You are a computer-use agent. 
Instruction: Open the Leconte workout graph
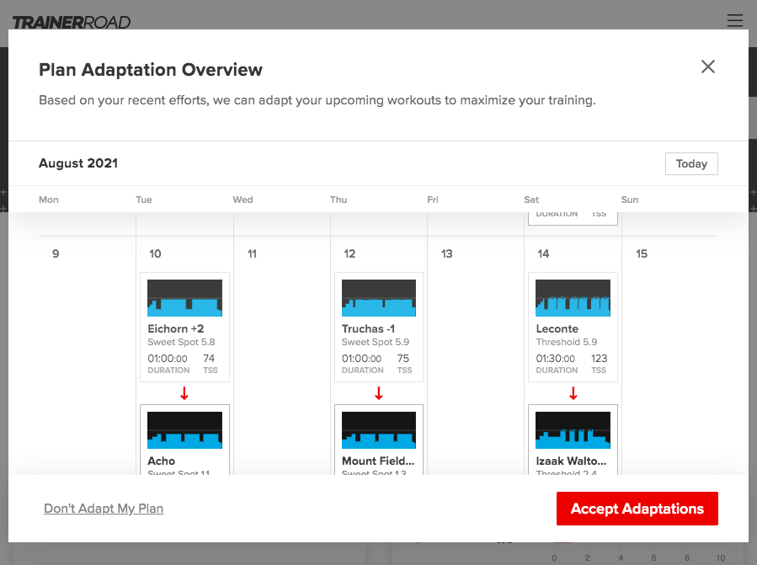[x=573, y=298]
